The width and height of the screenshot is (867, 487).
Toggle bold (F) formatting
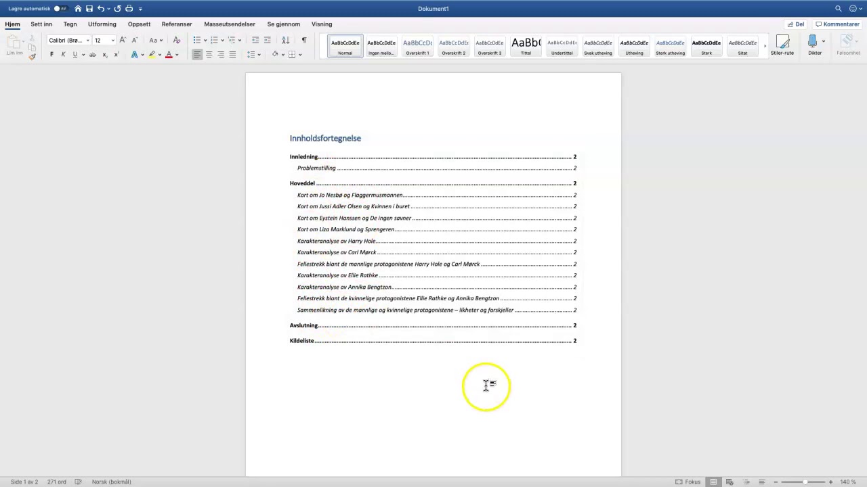click(x=51, y=55)
